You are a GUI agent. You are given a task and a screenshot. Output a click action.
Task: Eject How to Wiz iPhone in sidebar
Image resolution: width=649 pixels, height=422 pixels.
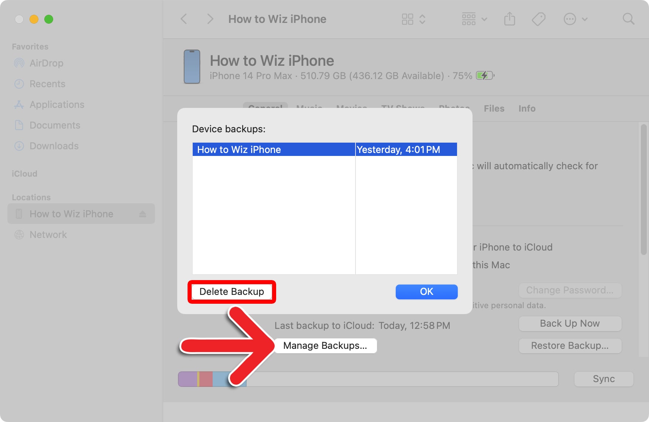[x=142, y=214]
